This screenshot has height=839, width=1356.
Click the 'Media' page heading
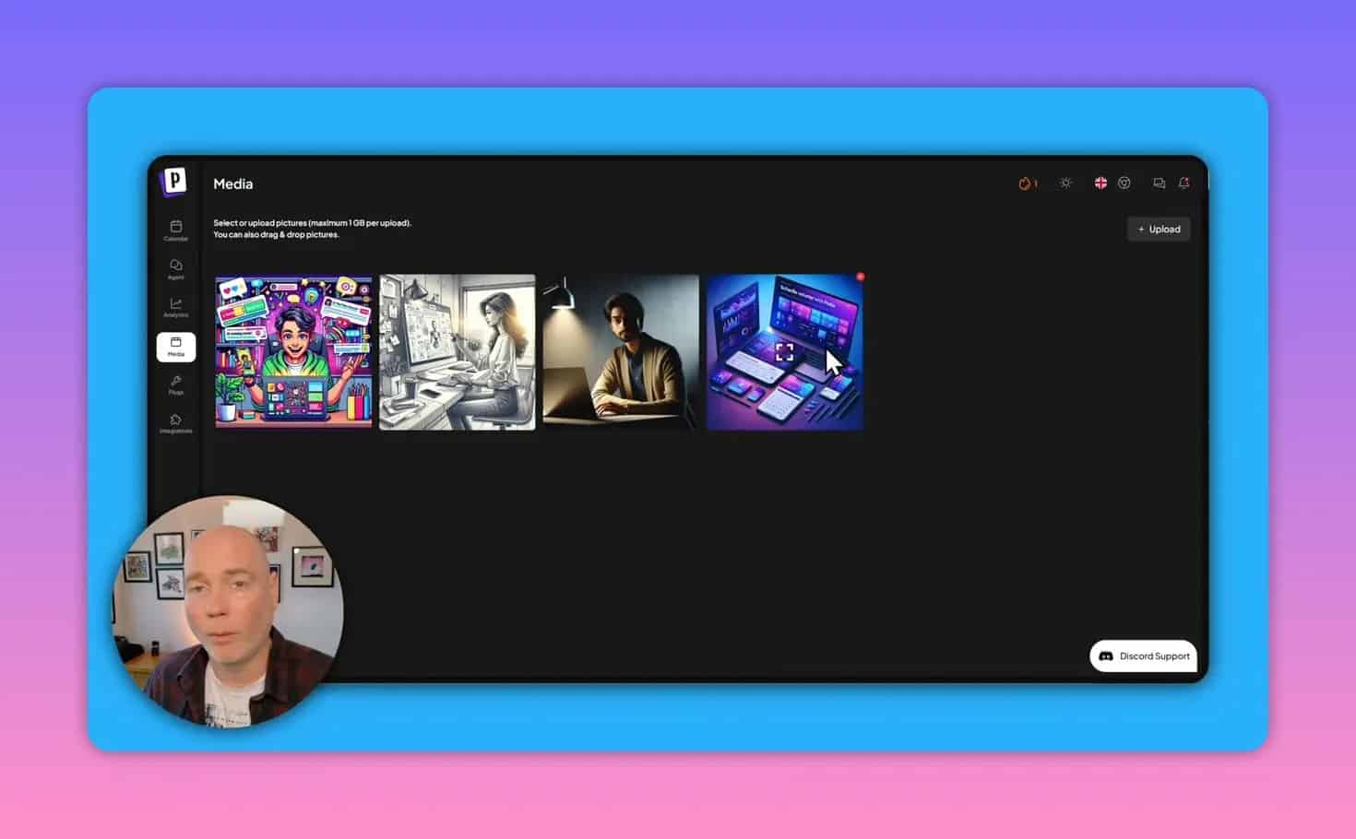pos(233,184)
